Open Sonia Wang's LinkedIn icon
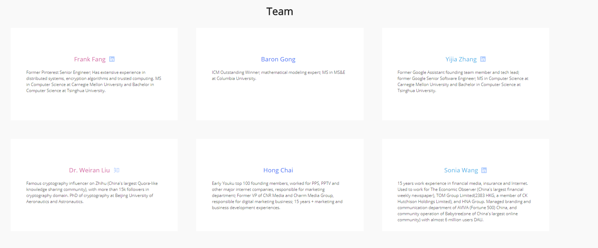598x248 pixels. 484,170
